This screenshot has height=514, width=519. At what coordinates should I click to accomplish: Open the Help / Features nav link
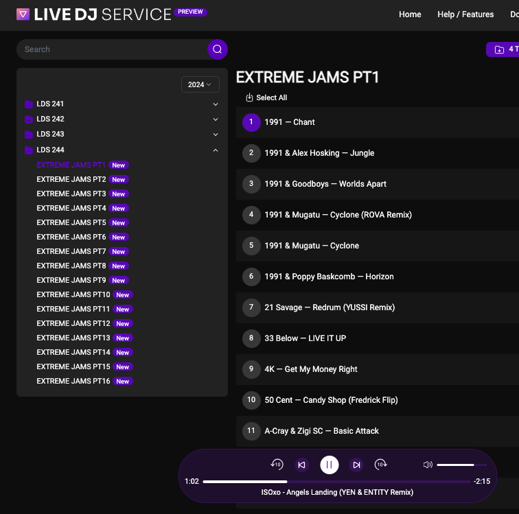point(465,14)
